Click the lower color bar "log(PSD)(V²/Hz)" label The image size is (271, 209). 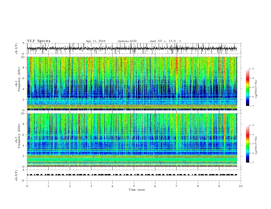pyautogui.click(x=256, y=145)
